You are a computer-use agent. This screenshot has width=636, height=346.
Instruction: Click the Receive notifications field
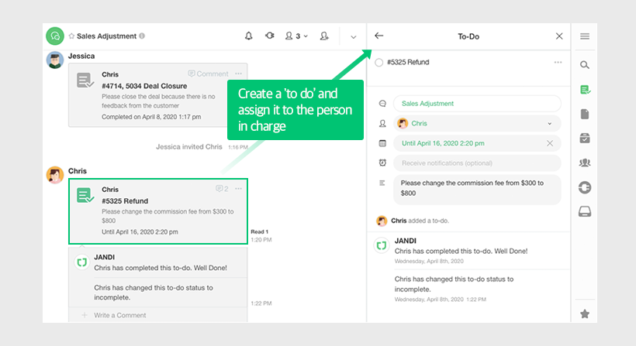(x=476, y=163)
